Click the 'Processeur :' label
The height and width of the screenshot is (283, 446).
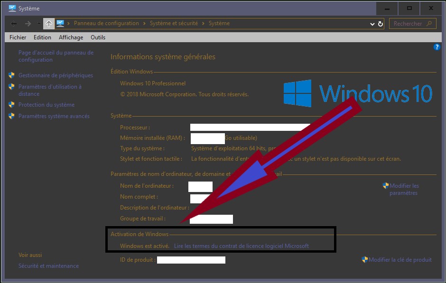pos(135,128)
